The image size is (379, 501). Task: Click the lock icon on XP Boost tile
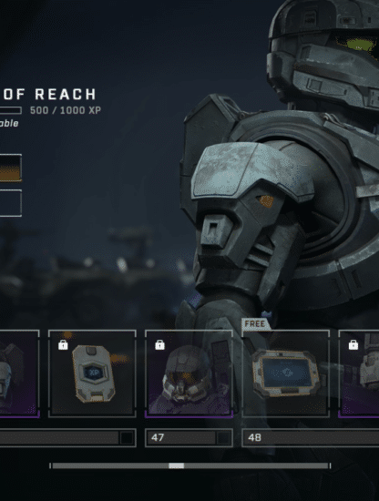pyautogui.click(x=63, y=344)
